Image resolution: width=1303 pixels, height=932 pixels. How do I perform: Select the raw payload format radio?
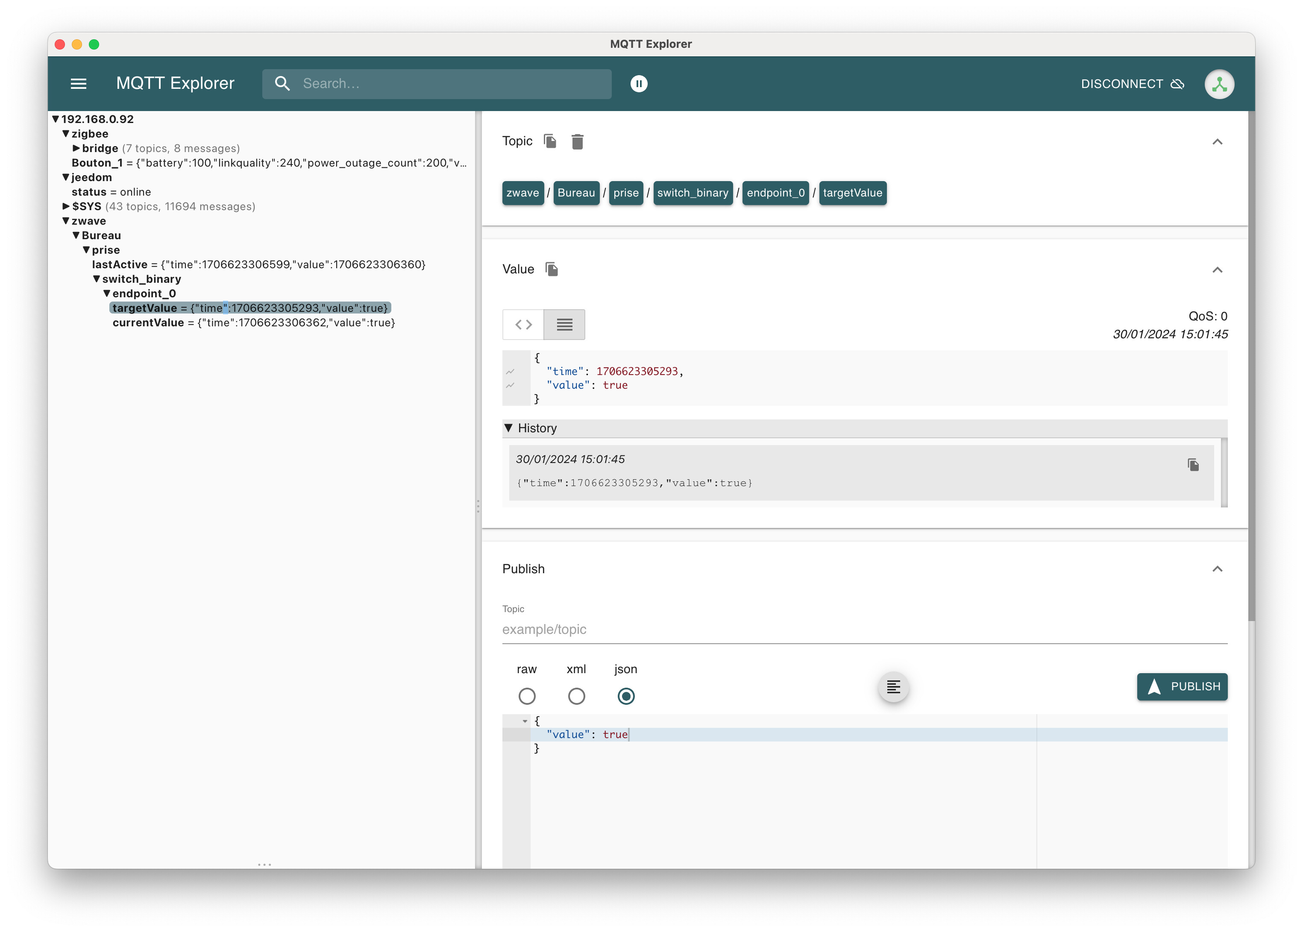(x=526, y=696)
